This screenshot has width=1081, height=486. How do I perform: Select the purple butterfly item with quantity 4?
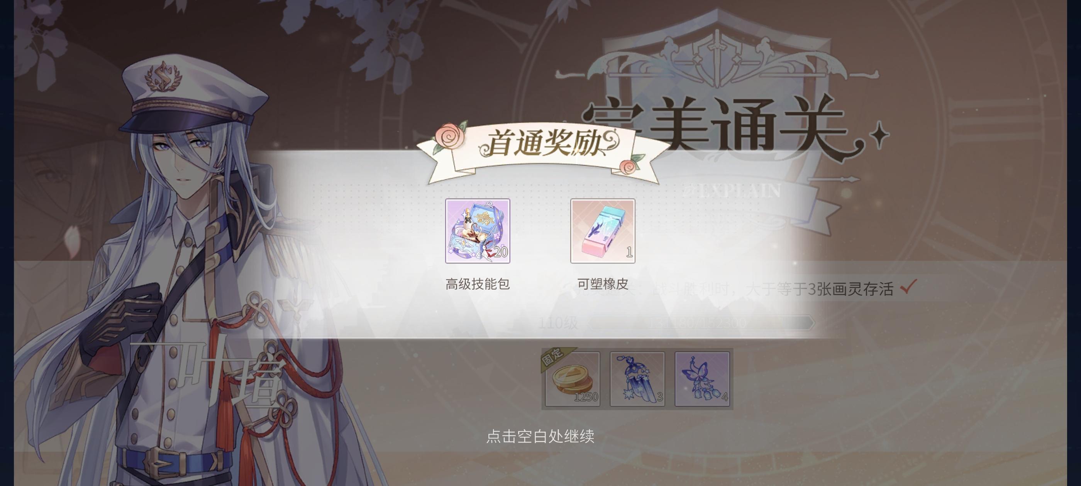coord(702,379)
